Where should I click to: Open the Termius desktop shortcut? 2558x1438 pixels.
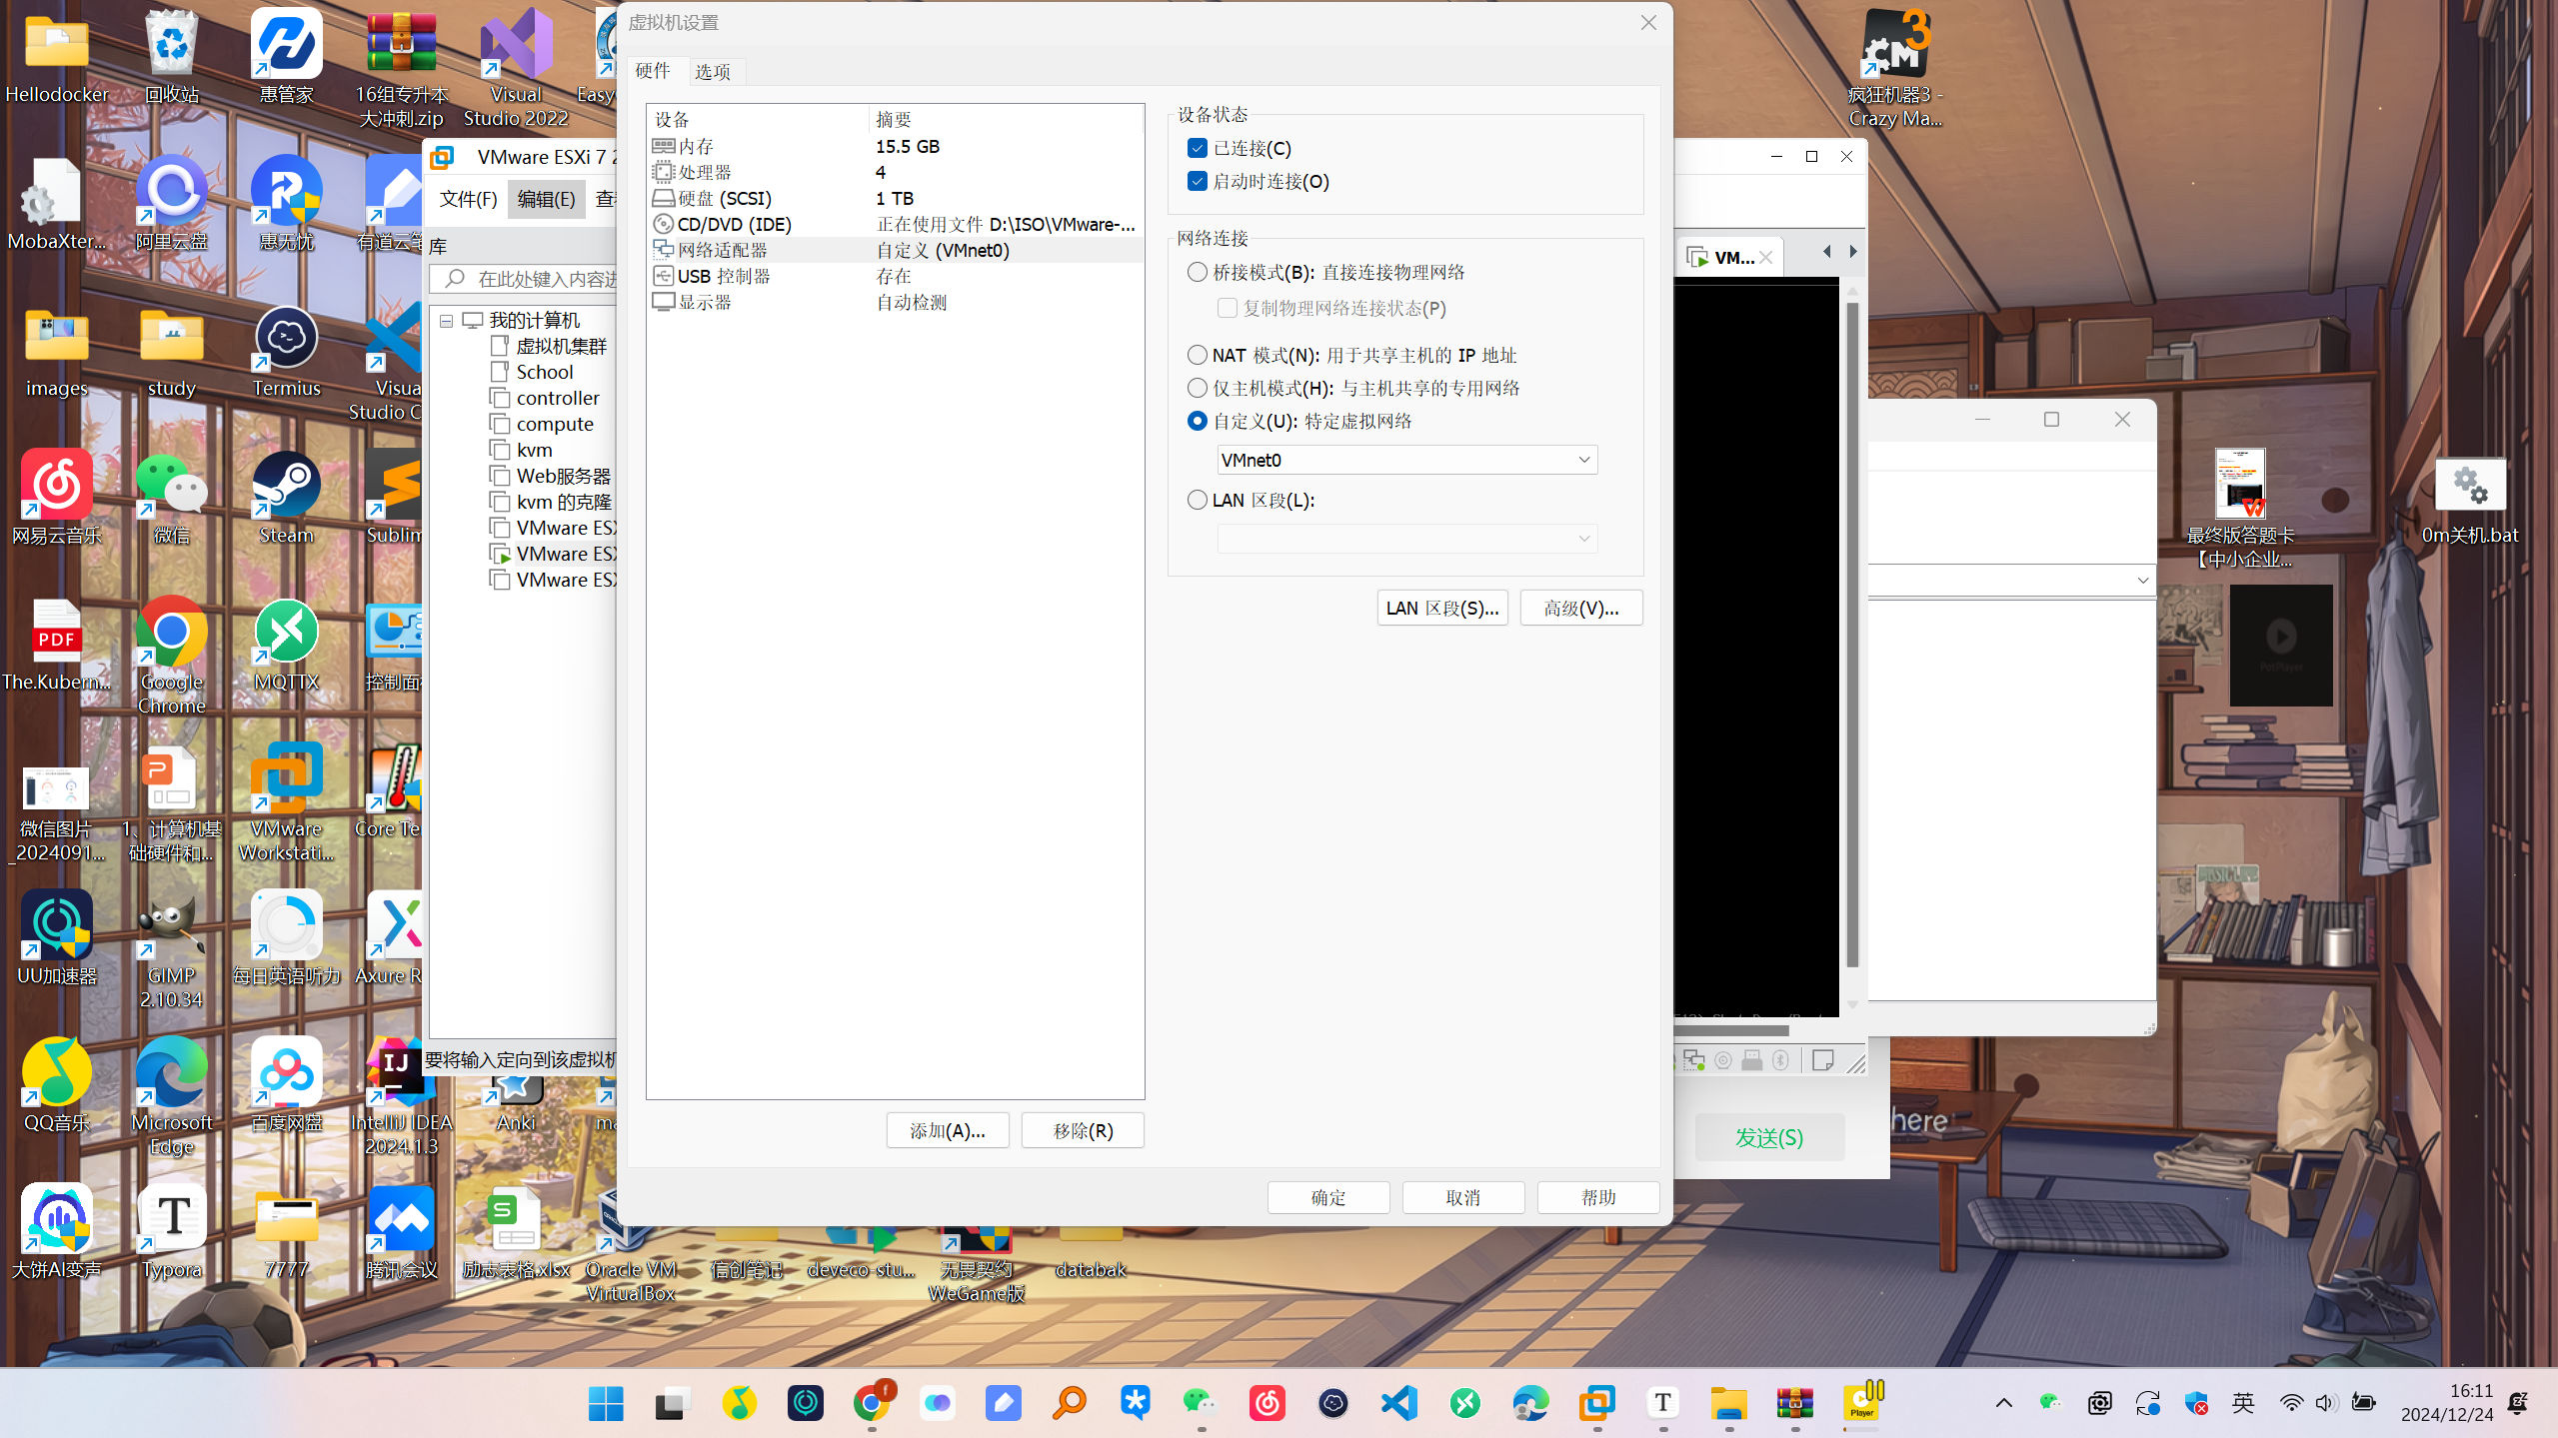[x=286, y=352]
